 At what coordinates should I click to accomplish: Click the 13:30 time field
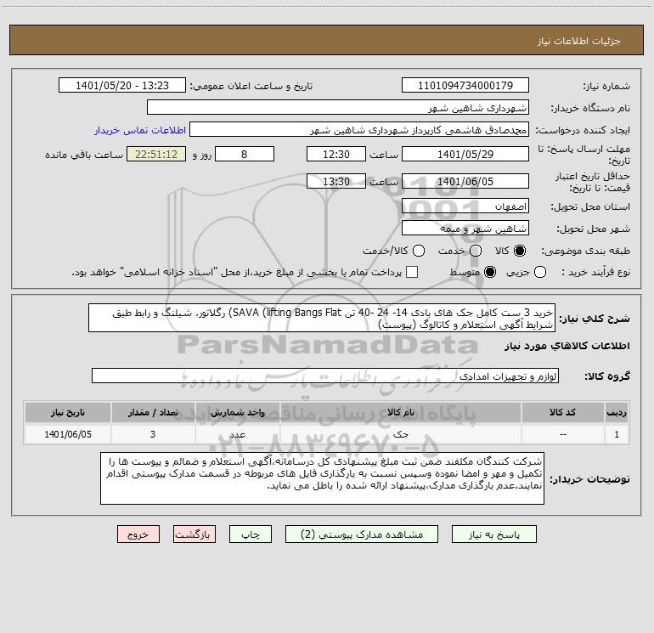(x=336, y=181)
